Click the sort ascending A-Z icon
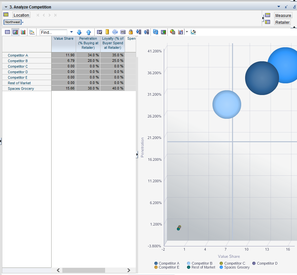297x275 pixels. click(x=138, y=32)
